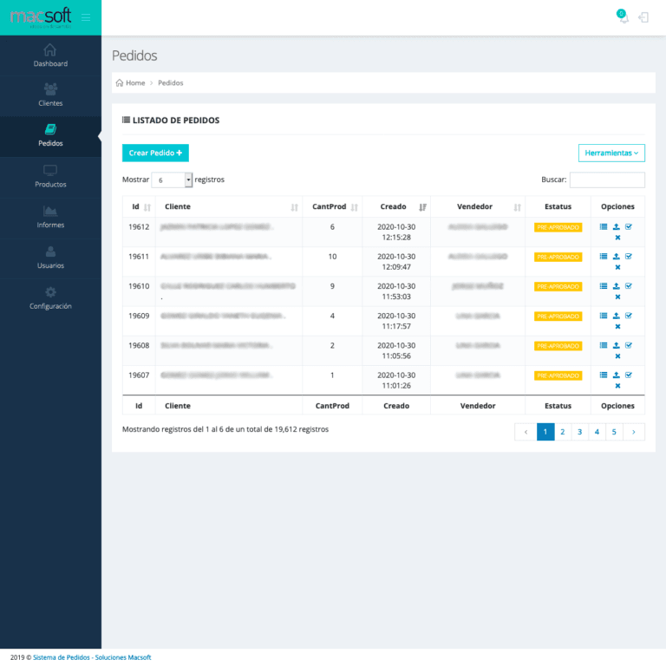This screenshot has width=666, height=666.
Task: Check the approve box for order 19609
Action: (x=629, y=316)
